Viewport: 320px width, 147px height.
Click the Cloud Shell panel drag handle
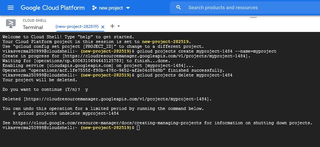point(253,18)
